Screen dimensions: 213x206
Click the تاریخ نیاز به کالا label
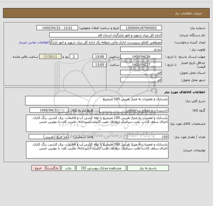pos(82,110)
